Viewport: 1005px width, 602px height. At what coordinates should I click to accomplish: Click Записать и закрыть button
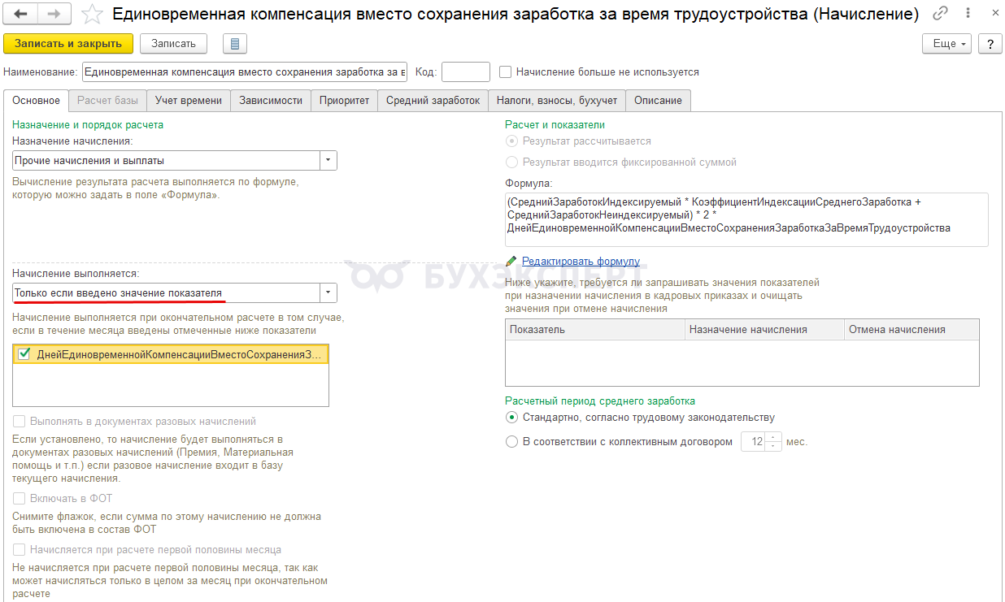point(68,44)
